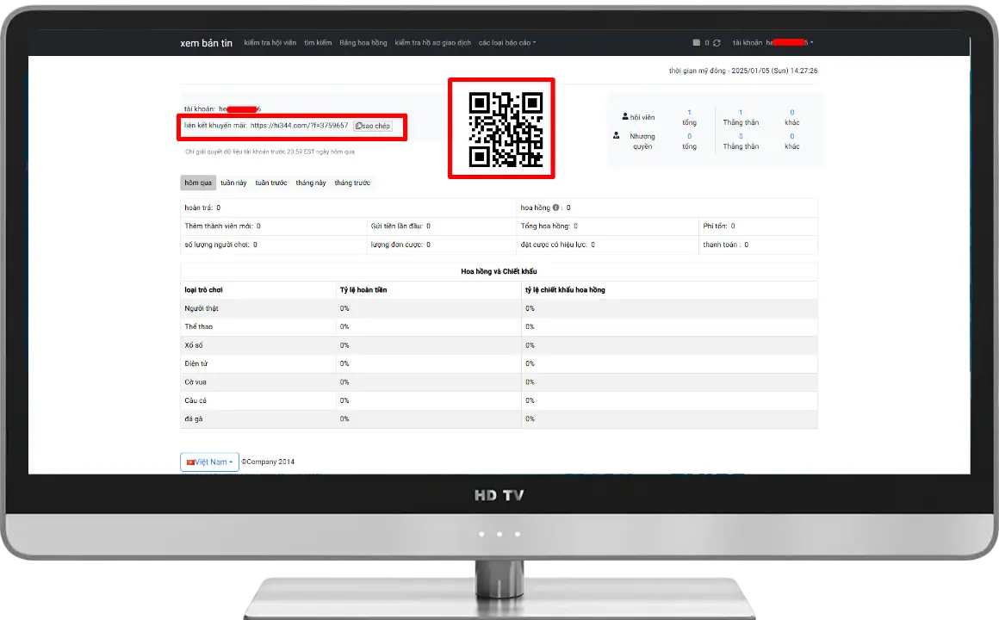Click hội viên Thăng thần count 1

741,112
